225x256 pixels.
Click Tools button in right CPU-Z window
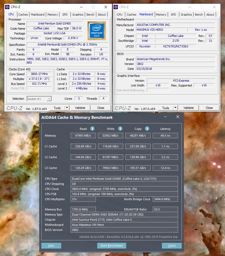click(166, 108)
